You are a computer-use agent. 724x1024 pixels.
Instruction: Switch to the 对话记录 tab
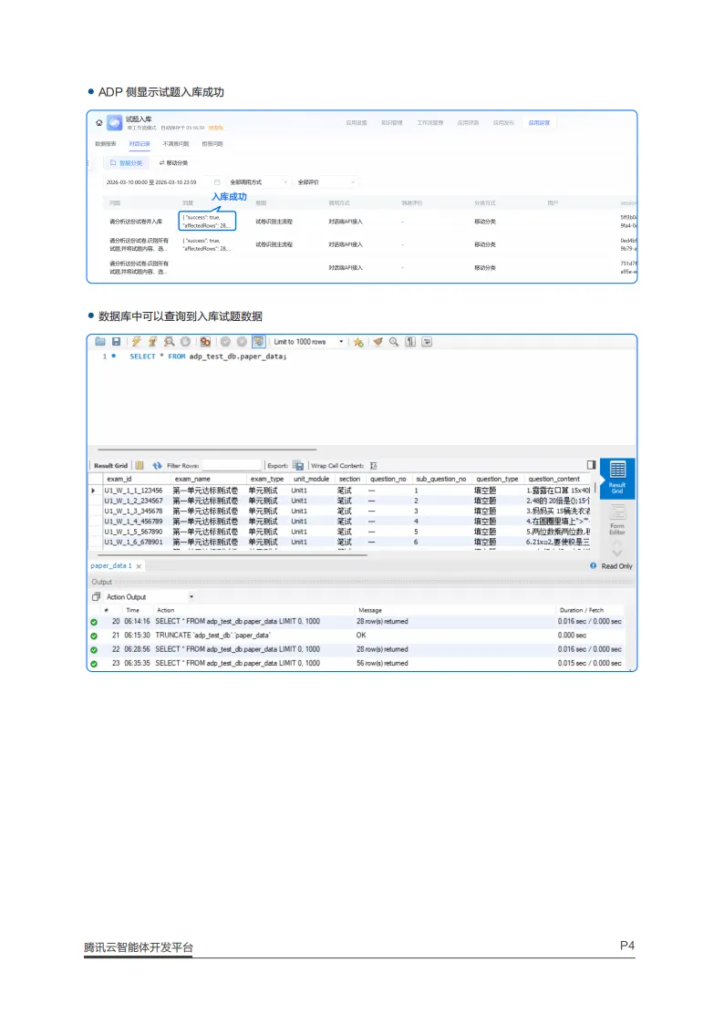pos(139,144)
